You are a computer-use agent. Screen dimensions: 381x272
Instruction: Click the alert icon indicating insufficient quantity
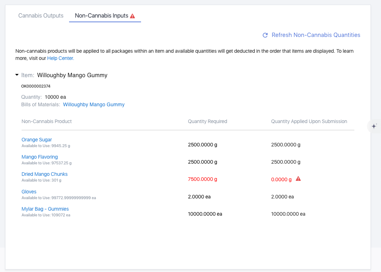click(298, 179)
